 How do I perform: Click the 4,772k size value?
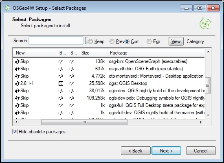[x=98, y=76]
